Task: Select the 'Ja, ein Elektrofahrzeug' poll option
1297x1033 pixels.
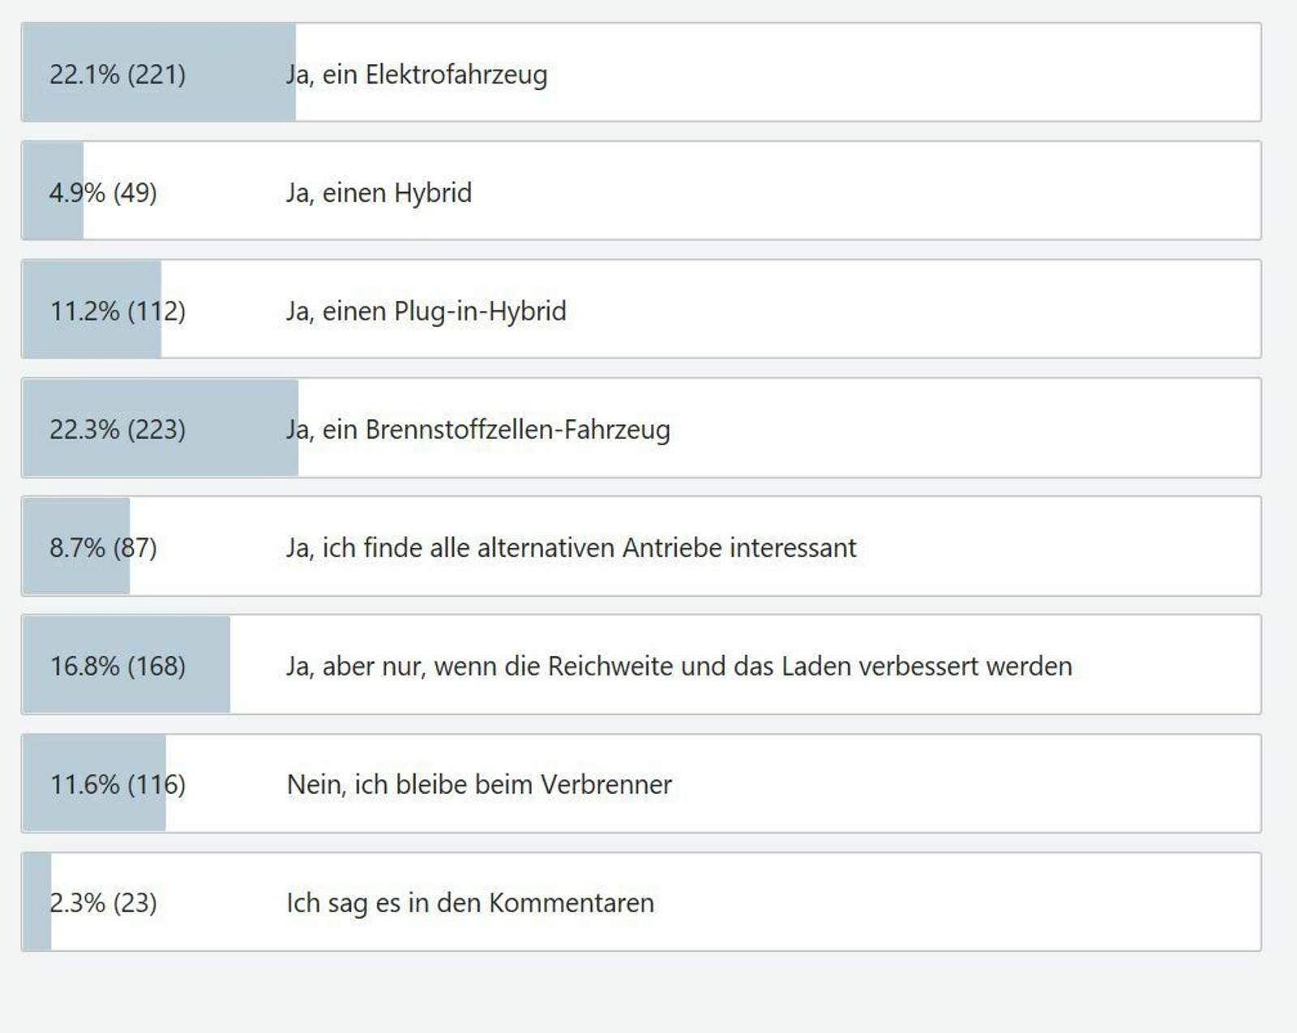Action: coord(417,74)
